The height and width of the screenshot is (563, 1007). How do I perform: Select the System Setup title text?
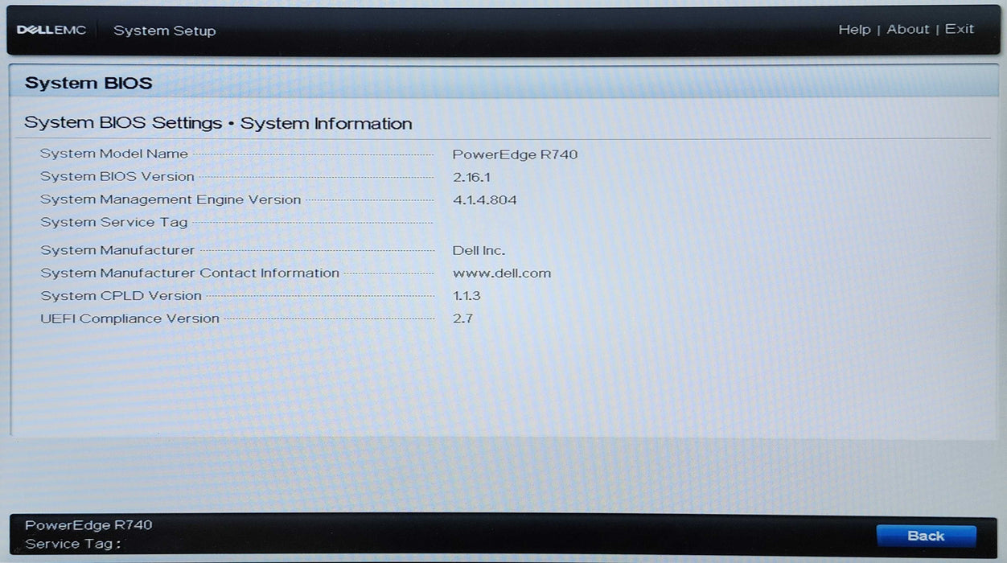tap(165, 31)
